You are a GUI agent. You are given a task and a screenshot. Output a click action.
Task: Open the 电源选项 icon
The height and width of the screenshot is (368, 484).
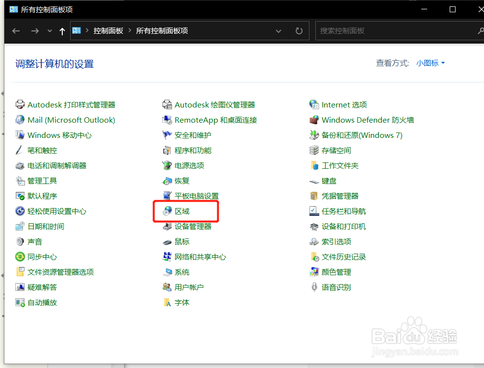(x=167, y=166)
